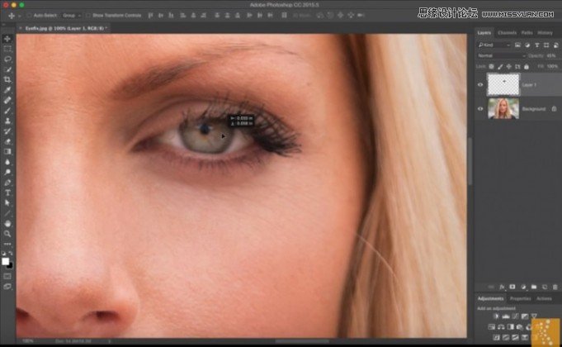This screenshot has width=562, height=347.
Task: Select the Pen tool
Action: pyautogui.click(x=7, y=183)
